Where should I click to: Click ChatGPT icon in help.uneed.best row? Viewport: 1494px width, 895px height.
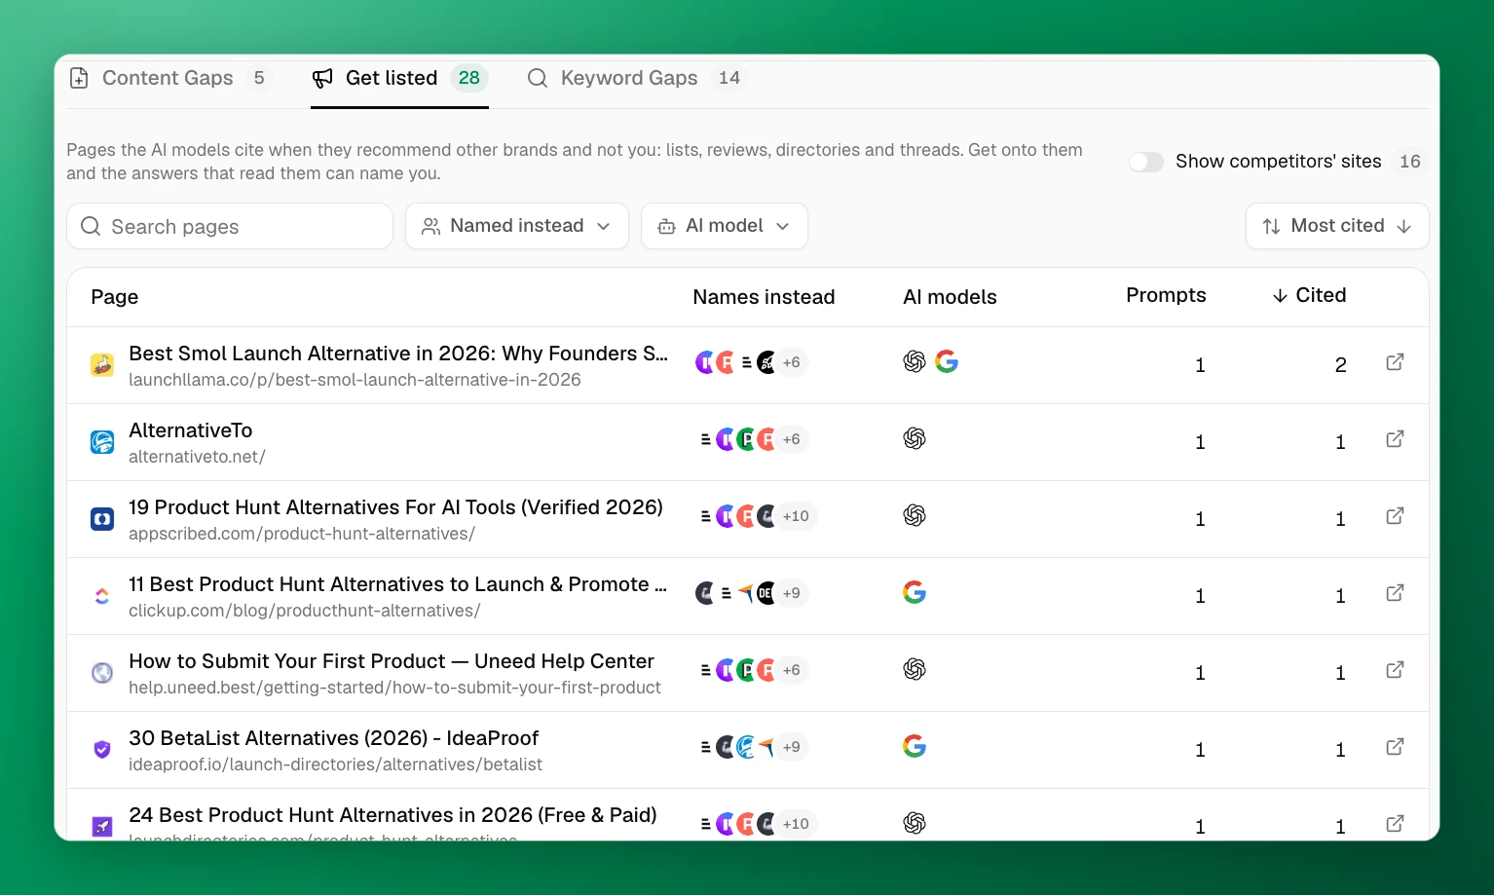click(x=915, y=670)
